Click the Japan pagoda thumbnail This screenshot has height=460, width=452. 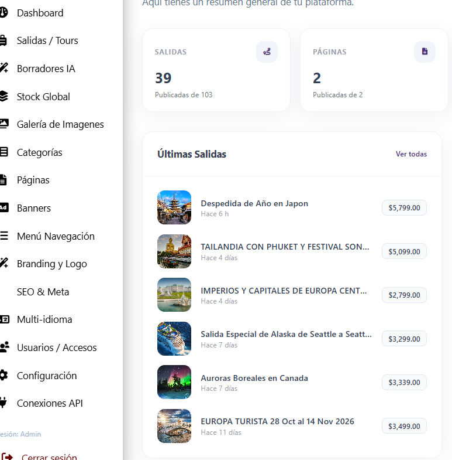click(174, 207)
